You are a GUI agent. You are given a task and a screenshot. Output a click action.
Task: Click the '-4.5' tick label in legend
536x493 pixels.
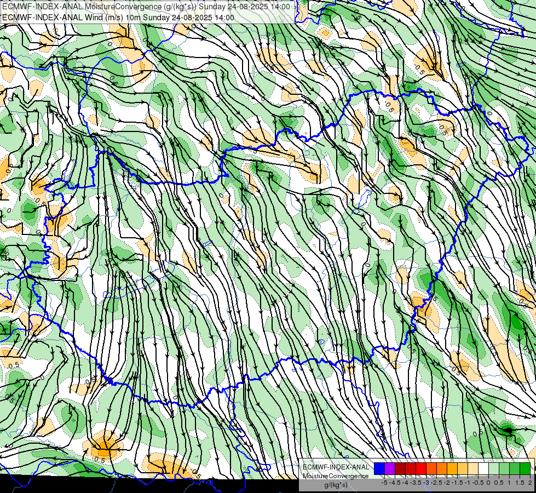point(395,483)
